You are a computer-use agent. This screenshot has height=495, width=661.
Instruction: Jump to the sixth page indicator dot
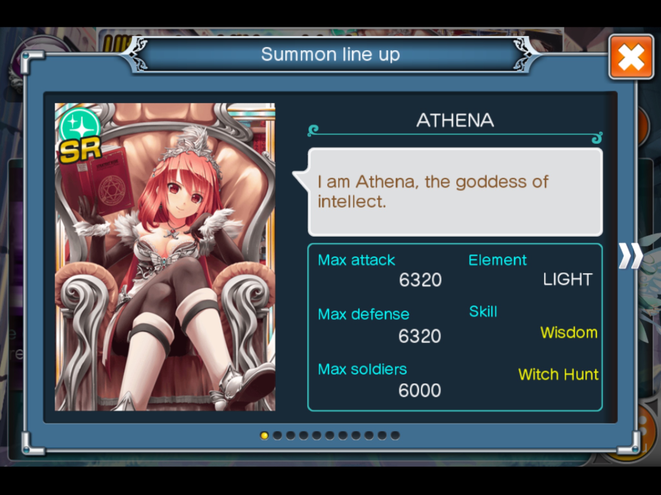click(330, 436)
